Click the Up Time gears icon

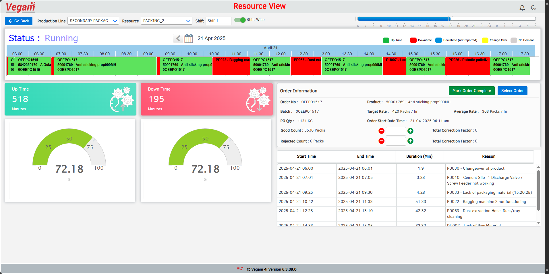coord(122,99)
